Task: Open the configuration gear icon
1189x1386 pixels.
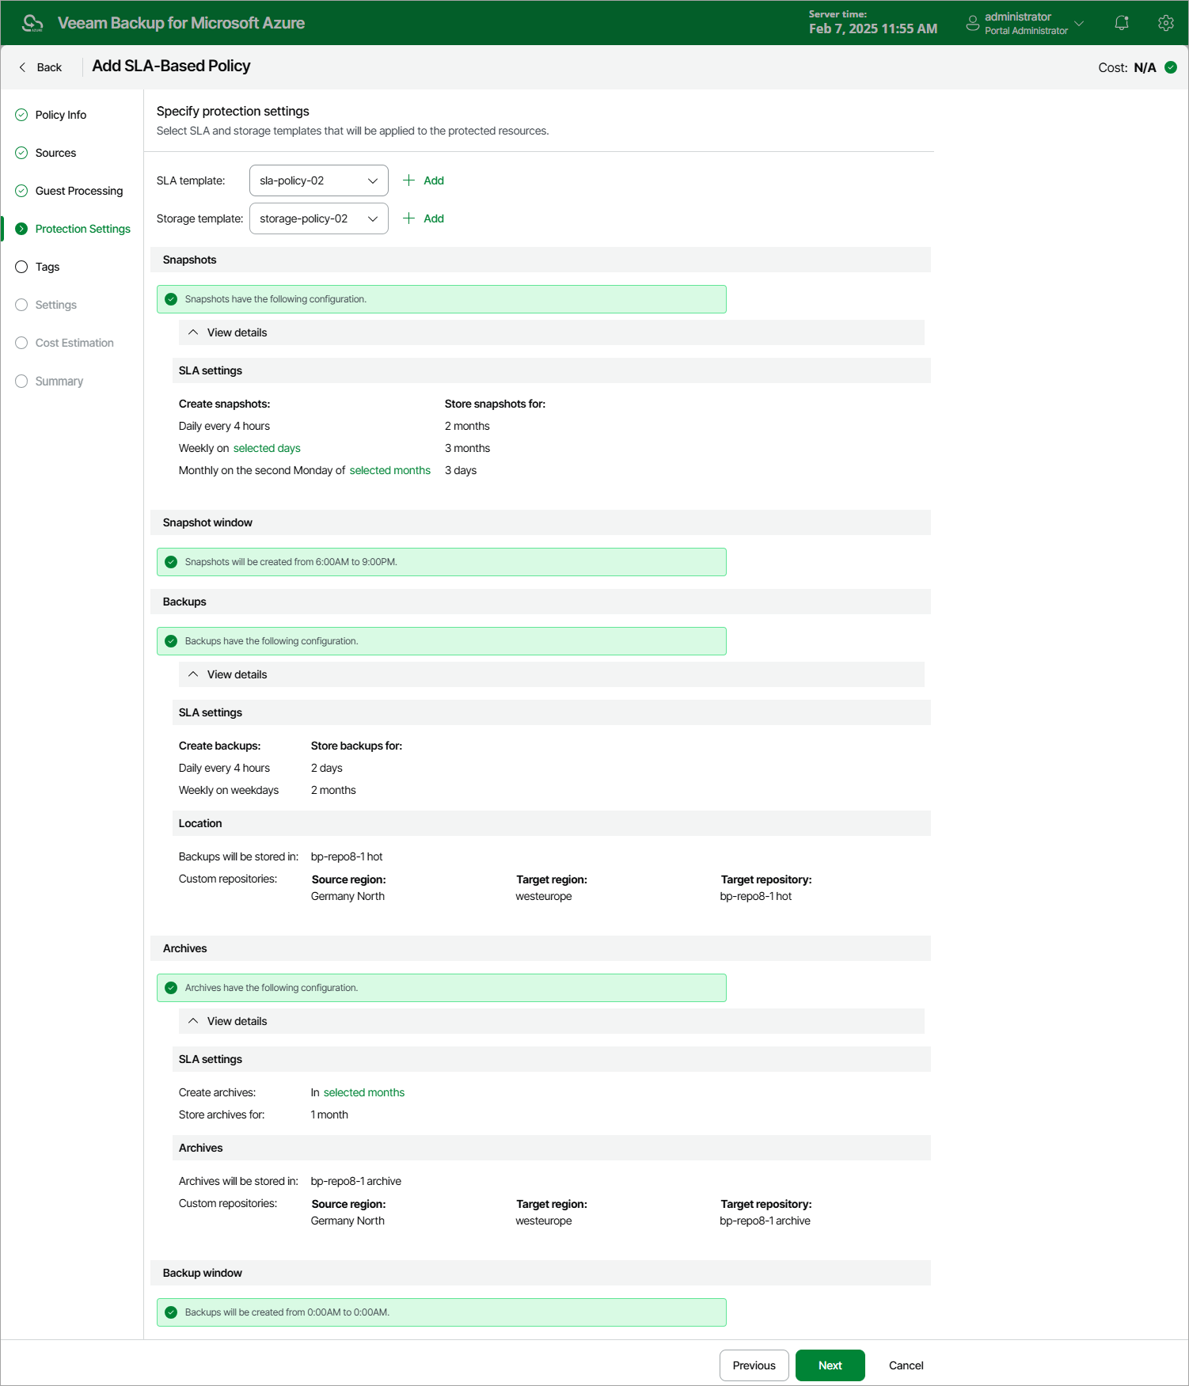Action: (1165, 23)
